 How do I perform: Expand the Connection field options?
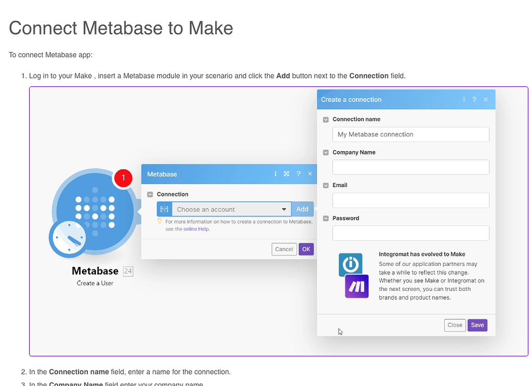click(149, 194)
